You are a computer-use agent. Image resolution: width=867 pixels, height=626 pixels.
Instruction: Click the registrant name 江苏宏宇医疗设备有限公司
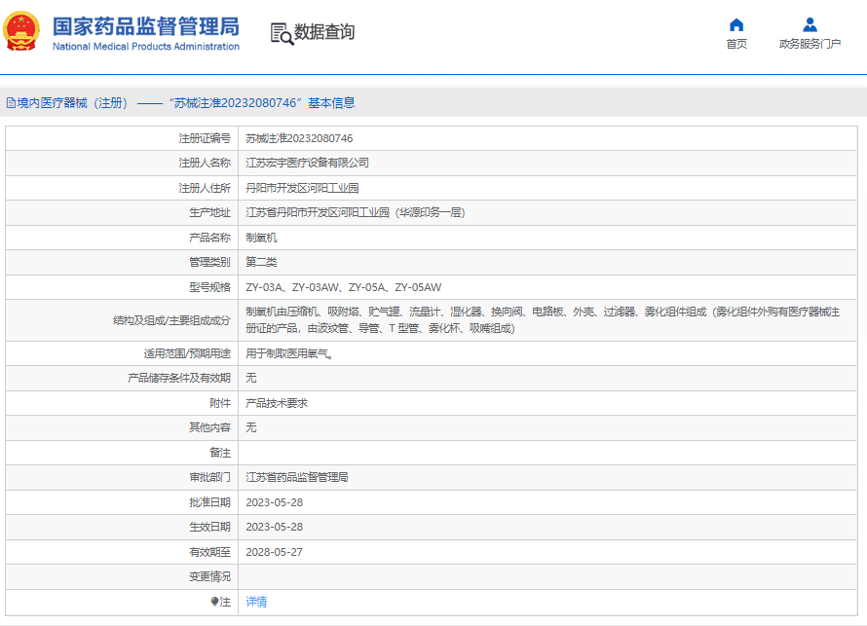(x=307, y=163)
